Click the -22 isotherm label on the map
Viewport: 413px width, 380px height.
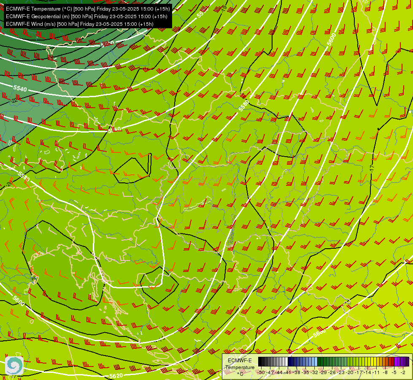(x=13, y=101)
